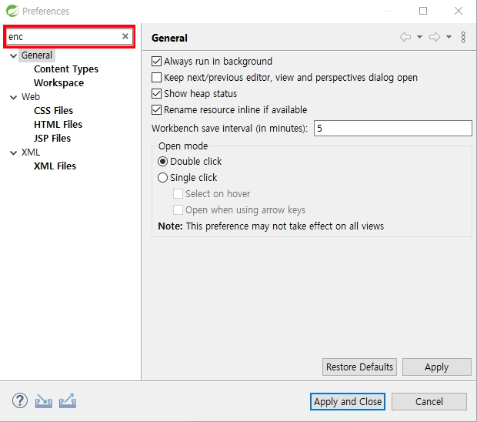Select the Web category
This screenshot has height=422, width=477.
tap(31, 97)
